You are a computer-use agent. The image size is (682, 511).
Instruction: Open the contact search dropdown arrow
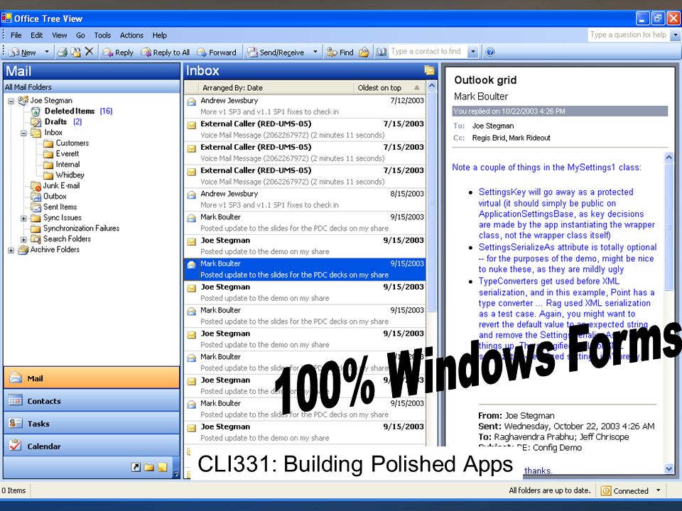473,52
